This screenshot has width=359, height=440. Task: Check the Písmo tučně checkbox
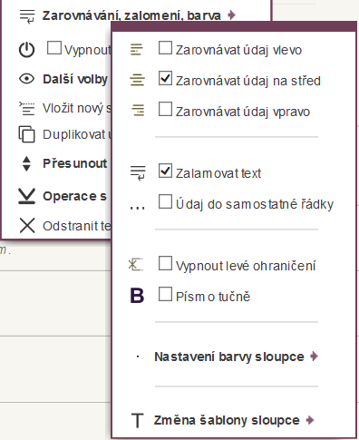(x=165, y=294)
